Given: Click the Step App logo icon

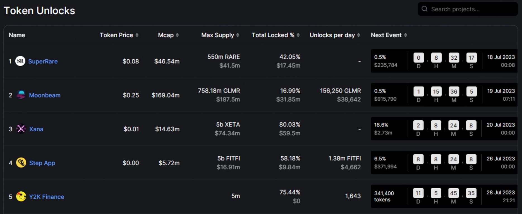Looking at the screenshot, I should pos(21,163).
